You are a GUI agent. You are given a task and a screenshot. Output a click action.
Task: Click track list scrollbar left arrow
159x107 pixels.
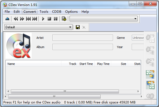8,91
